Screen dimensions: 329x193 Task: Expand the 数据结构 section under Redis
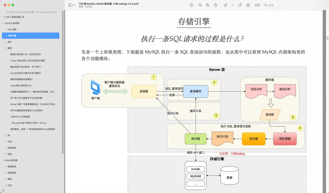click(x=6, y=166)
